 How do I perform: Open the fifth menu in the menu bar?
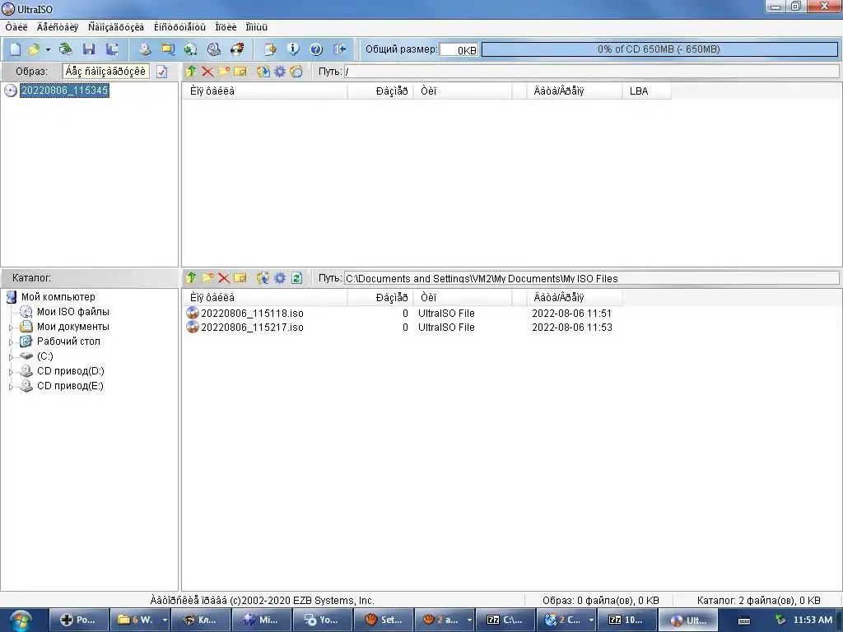(x=226, y=27)
